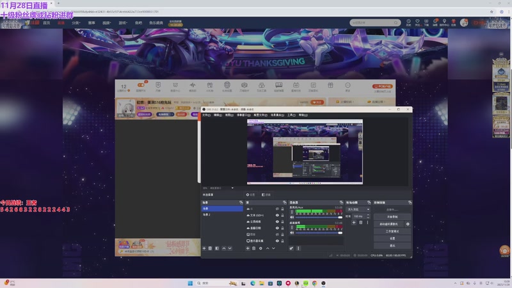512x288 pixels.
Task: Click 开始录制 button in OBS controls
Action: (392, 217)
